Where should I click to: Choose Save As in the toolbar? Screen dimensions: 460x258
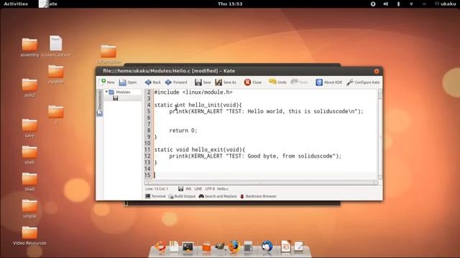[x=226, y=82]
